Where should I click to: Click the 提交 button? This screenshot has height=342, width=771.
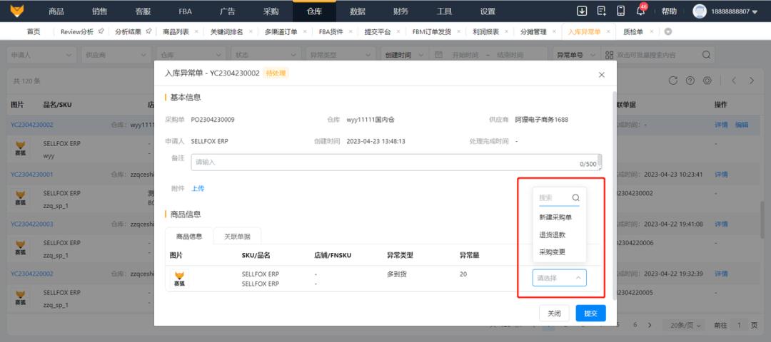[x=590, y=313]
